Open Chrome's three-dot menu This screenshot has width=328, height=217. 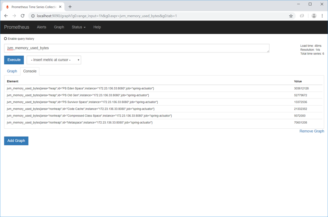coord(322,16)
